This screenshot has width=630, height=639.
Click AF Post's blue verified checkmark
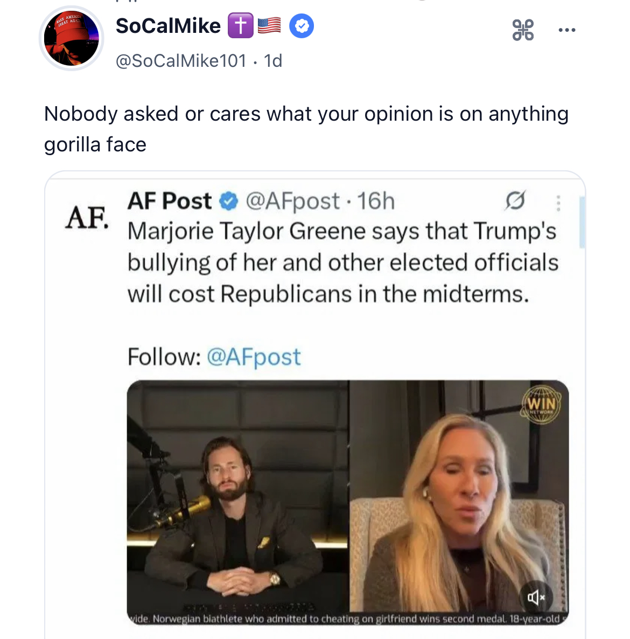tap(229, 202)
